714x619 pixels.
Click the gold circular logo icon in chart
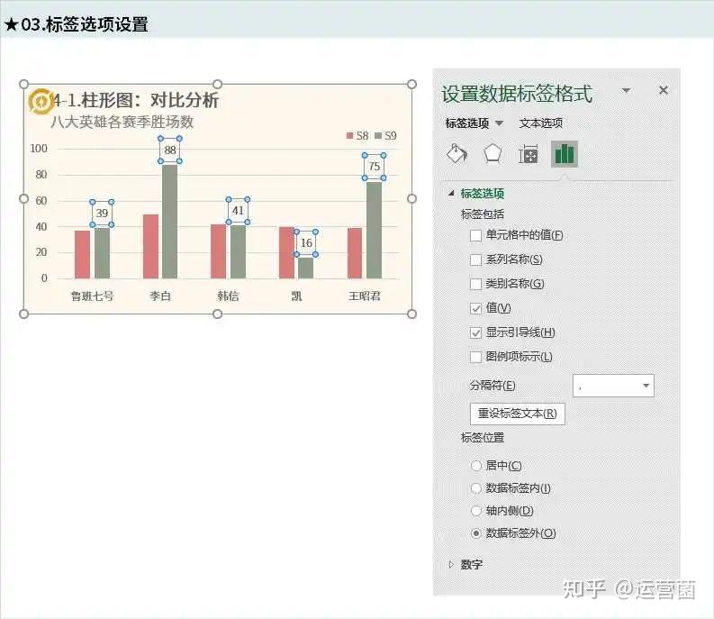[x=41, y=101]
